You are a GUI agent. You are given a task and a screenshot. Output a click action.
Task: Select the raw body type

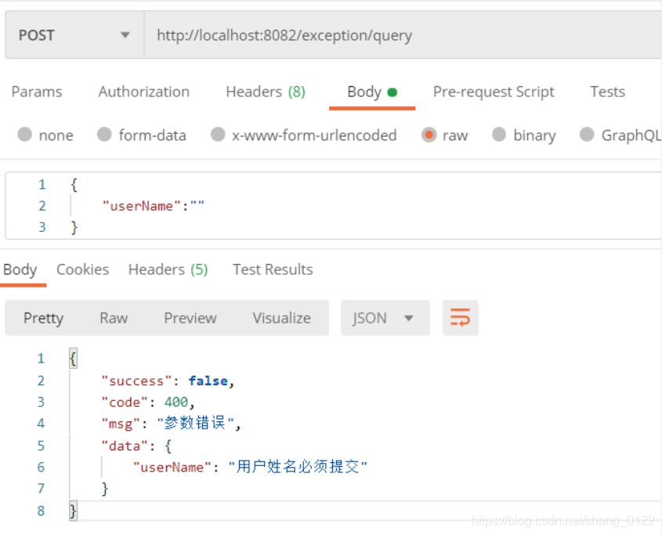444,136
